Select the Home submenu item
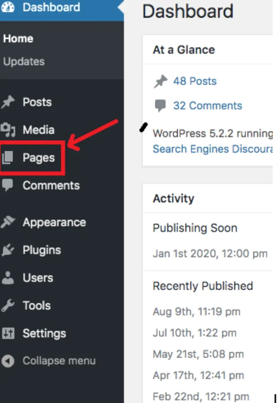 click(18, 39)
